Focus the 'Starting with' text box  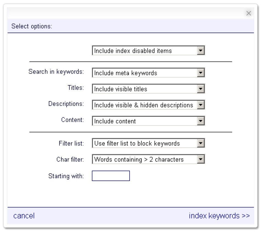111,176
